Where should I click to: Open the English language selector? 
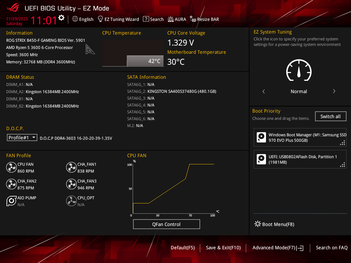pyautogui.click(x=83, y=19)
